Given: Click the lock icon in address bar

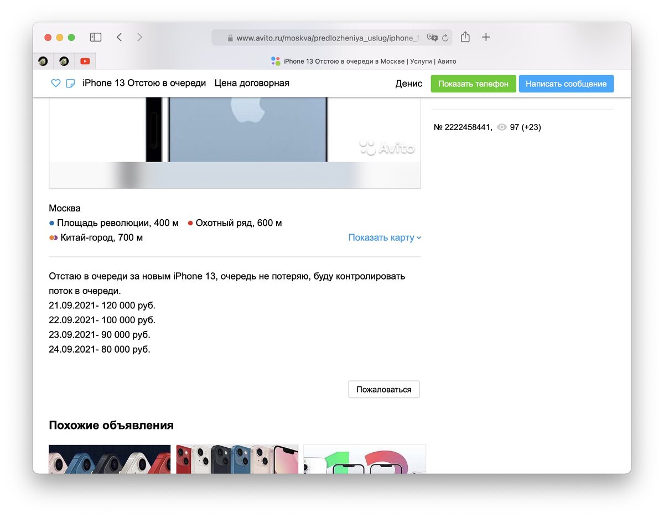Looking at the screenshot, I should coord(231,38).
